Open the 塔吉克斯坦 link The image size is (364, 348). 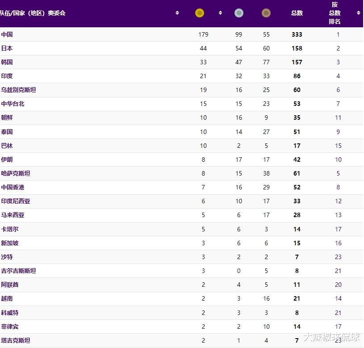(16, 340)
